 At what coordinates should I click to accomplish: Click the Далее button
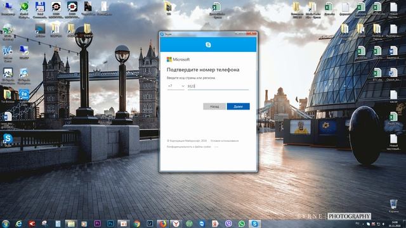tap(239, 106)
